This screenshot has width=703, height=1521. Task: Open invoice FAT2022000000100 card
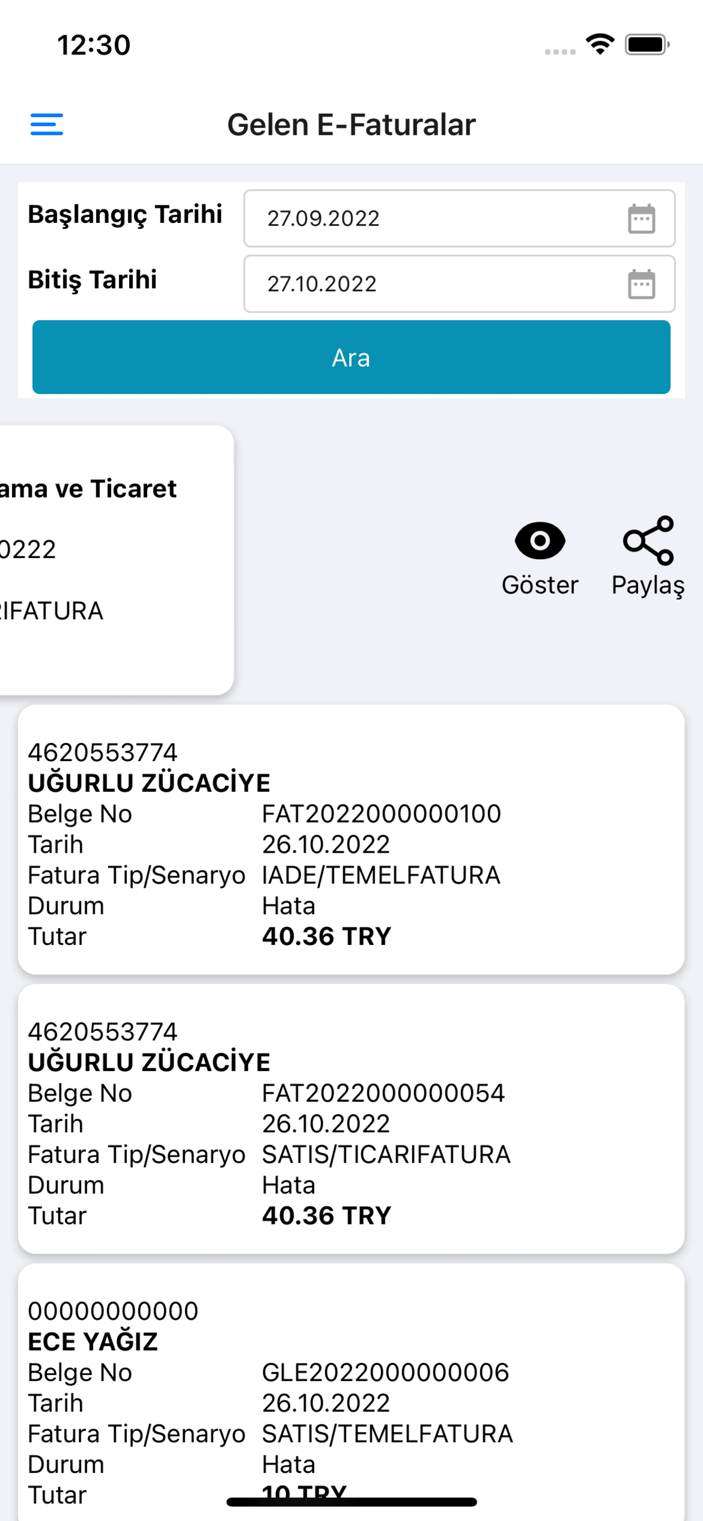click(351, 839)
